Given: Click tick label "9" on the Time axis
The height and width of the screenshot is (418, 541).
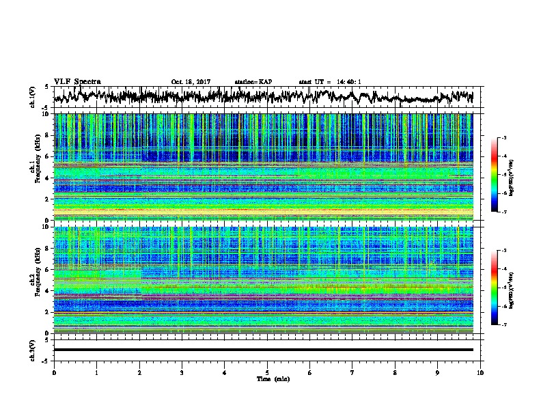Looking at the screenshot, I should 437,373.
